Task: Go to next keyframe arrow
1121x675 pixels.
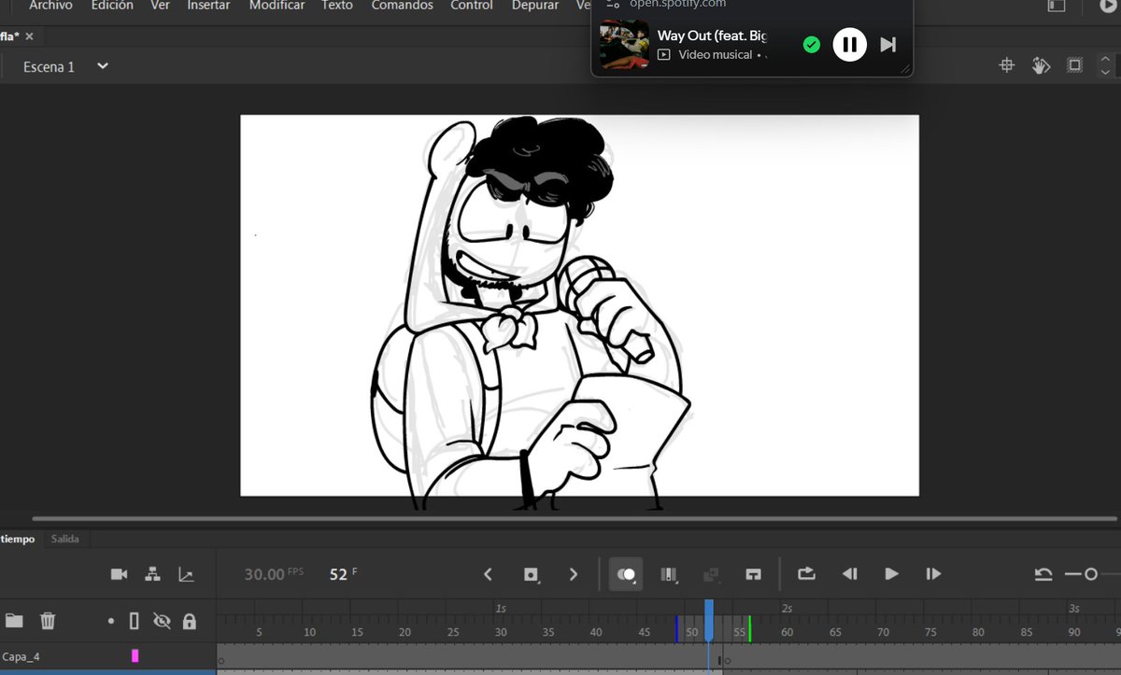Action: click(574, 574)
